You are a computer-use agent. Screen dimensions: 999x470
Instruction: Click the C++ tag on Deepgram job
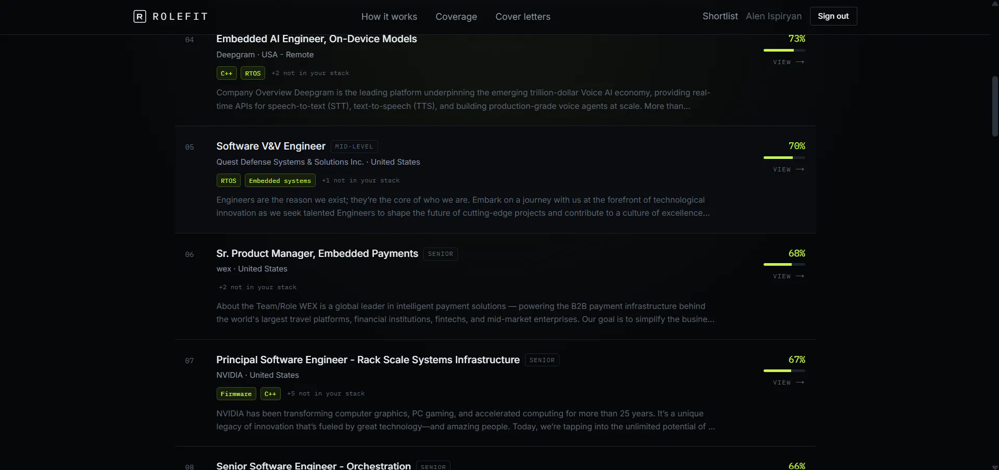[227, 73]
